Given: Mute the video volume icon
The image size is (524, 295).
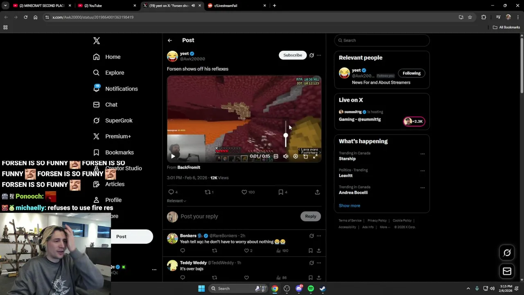Looking at the screenshot, I should pos(286,156).
